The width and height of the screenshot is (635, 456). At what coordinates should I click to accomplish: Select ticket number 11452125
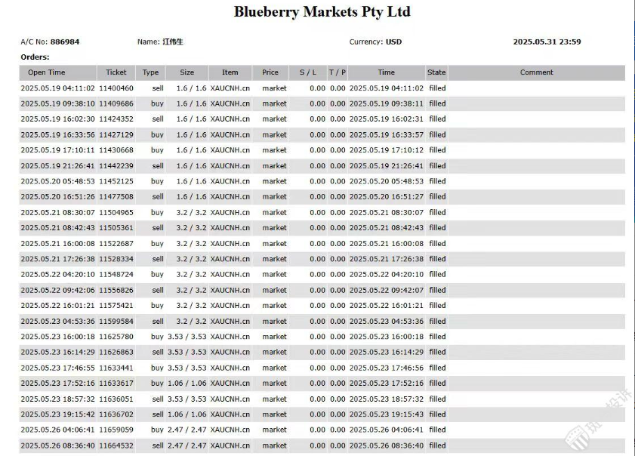(116, 181)
